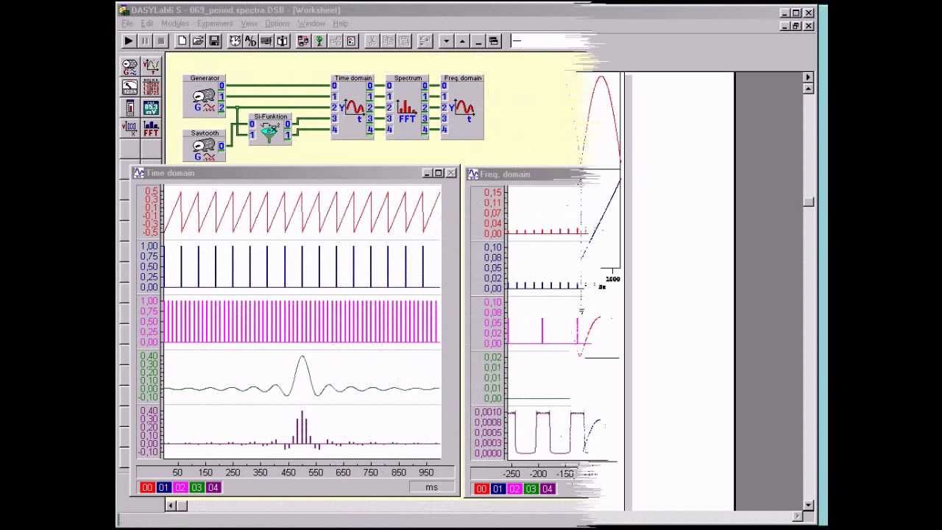Select the Generator module block on worksheet

point(205,96)
